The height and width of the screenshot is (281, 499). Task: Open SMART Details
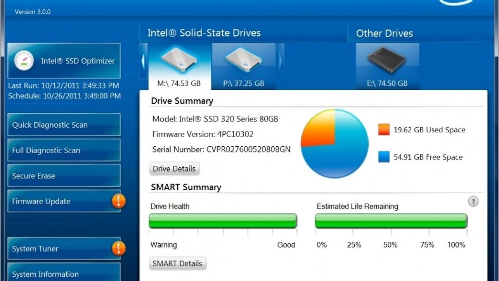coord(177,263)
